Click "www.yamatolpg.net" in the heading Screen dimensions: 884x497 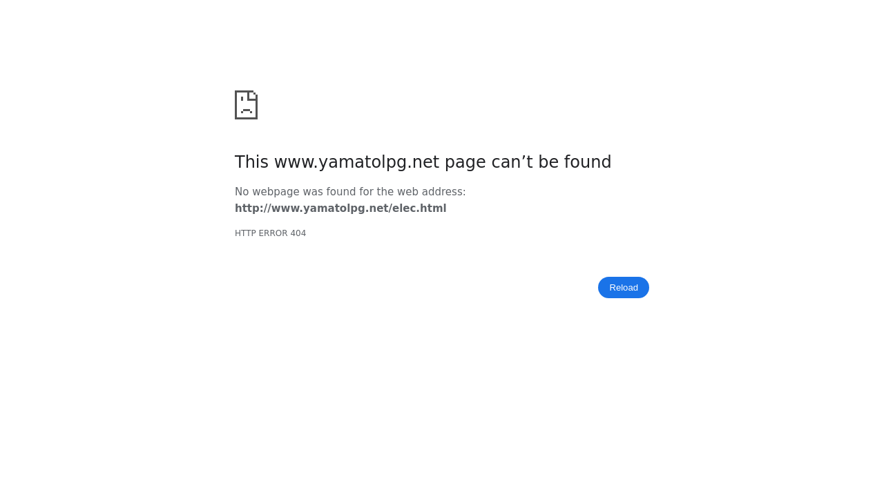tap(356, 162)
